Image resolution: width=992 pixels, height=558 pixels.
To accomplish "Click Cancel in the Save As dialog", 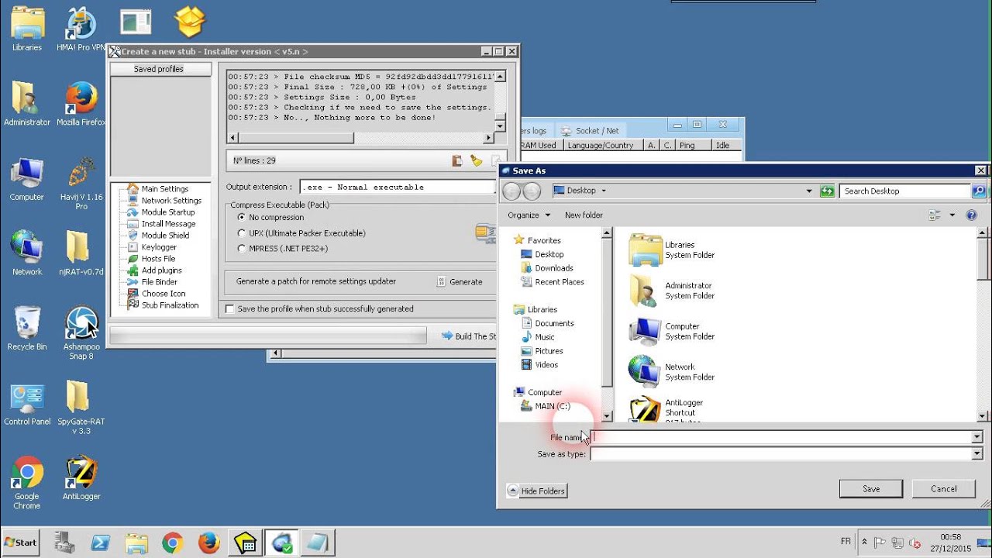I will tap(943, 489).
